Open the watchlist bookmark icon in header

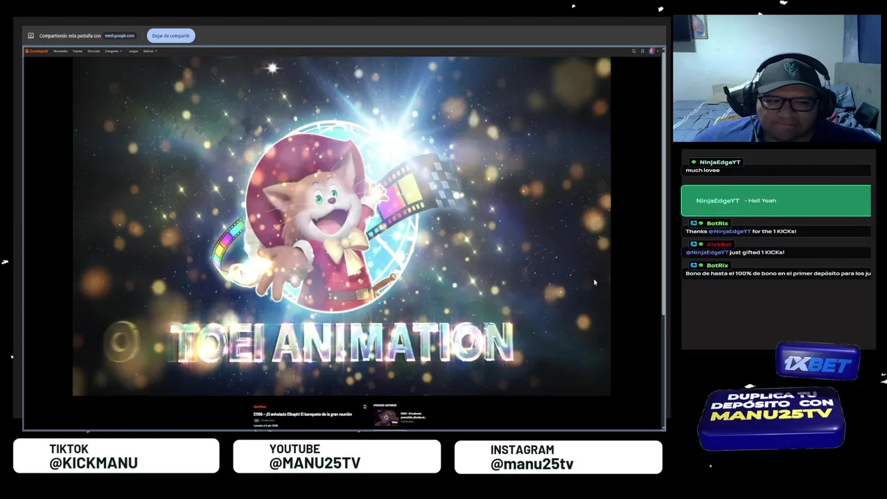(642, 51)
